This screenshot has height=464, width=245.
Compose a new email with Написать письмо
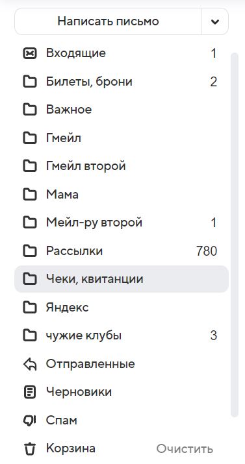pyautogui.click(x=108, y=21)
